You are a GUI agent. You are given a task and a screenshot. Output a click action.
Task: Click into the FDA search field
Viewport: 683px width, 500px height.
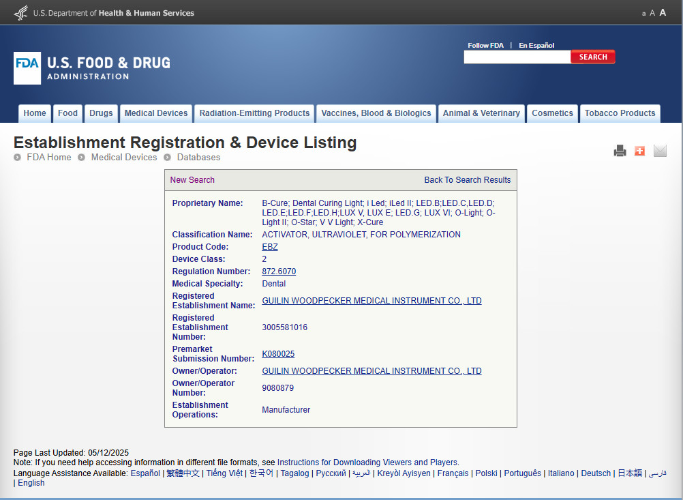[x=517, y=57]
